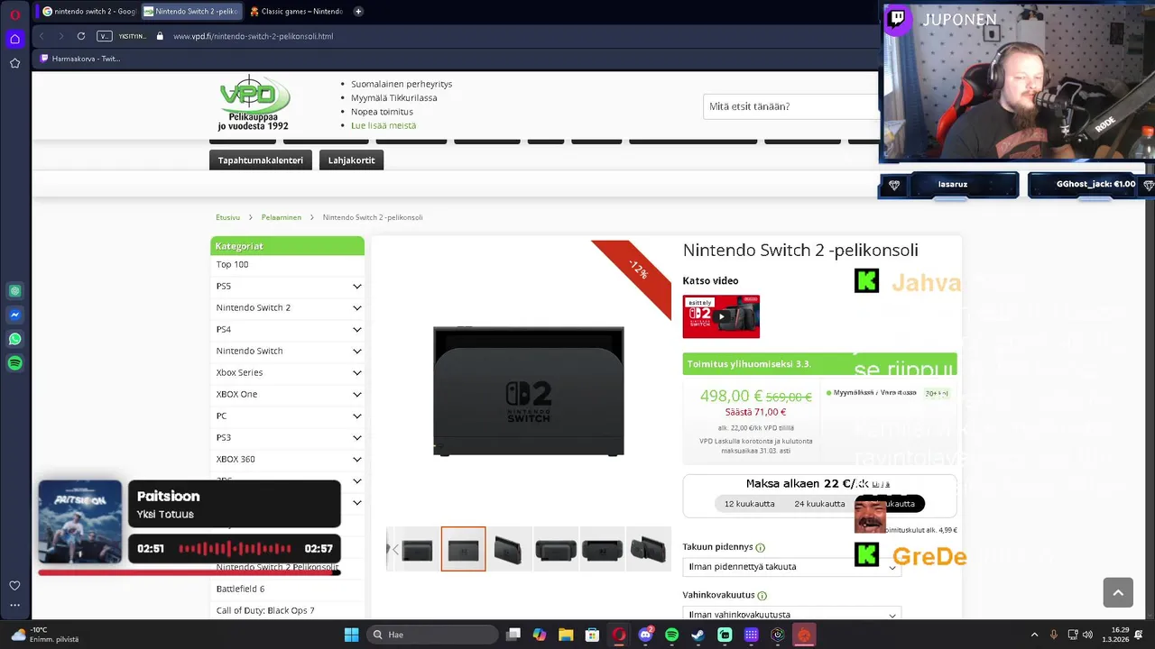Select 24 kuukautta payment period

(x=819, y=504)
